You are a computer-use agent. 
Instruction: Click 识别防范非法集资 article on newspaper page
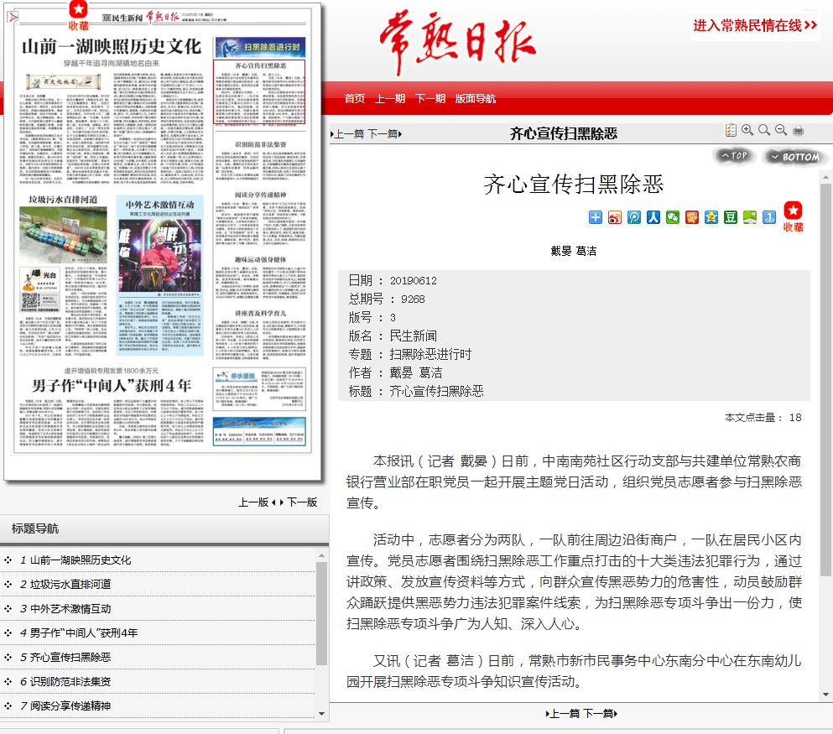(260, 159)
